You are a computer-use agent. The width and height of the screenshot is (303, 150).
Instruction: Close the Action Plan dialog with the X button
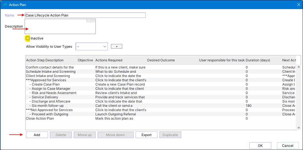point(298,5)
